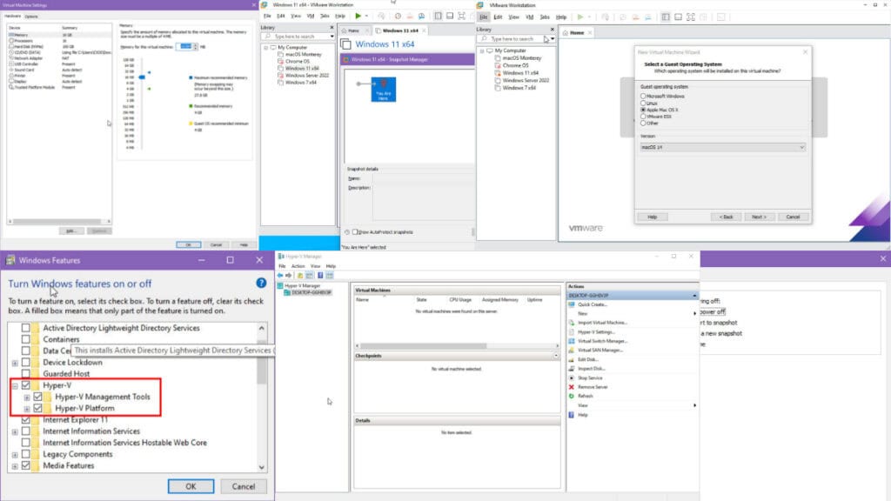Click the blue memory slider handle
The image size is (891, 501).
[x=144, y=76]
